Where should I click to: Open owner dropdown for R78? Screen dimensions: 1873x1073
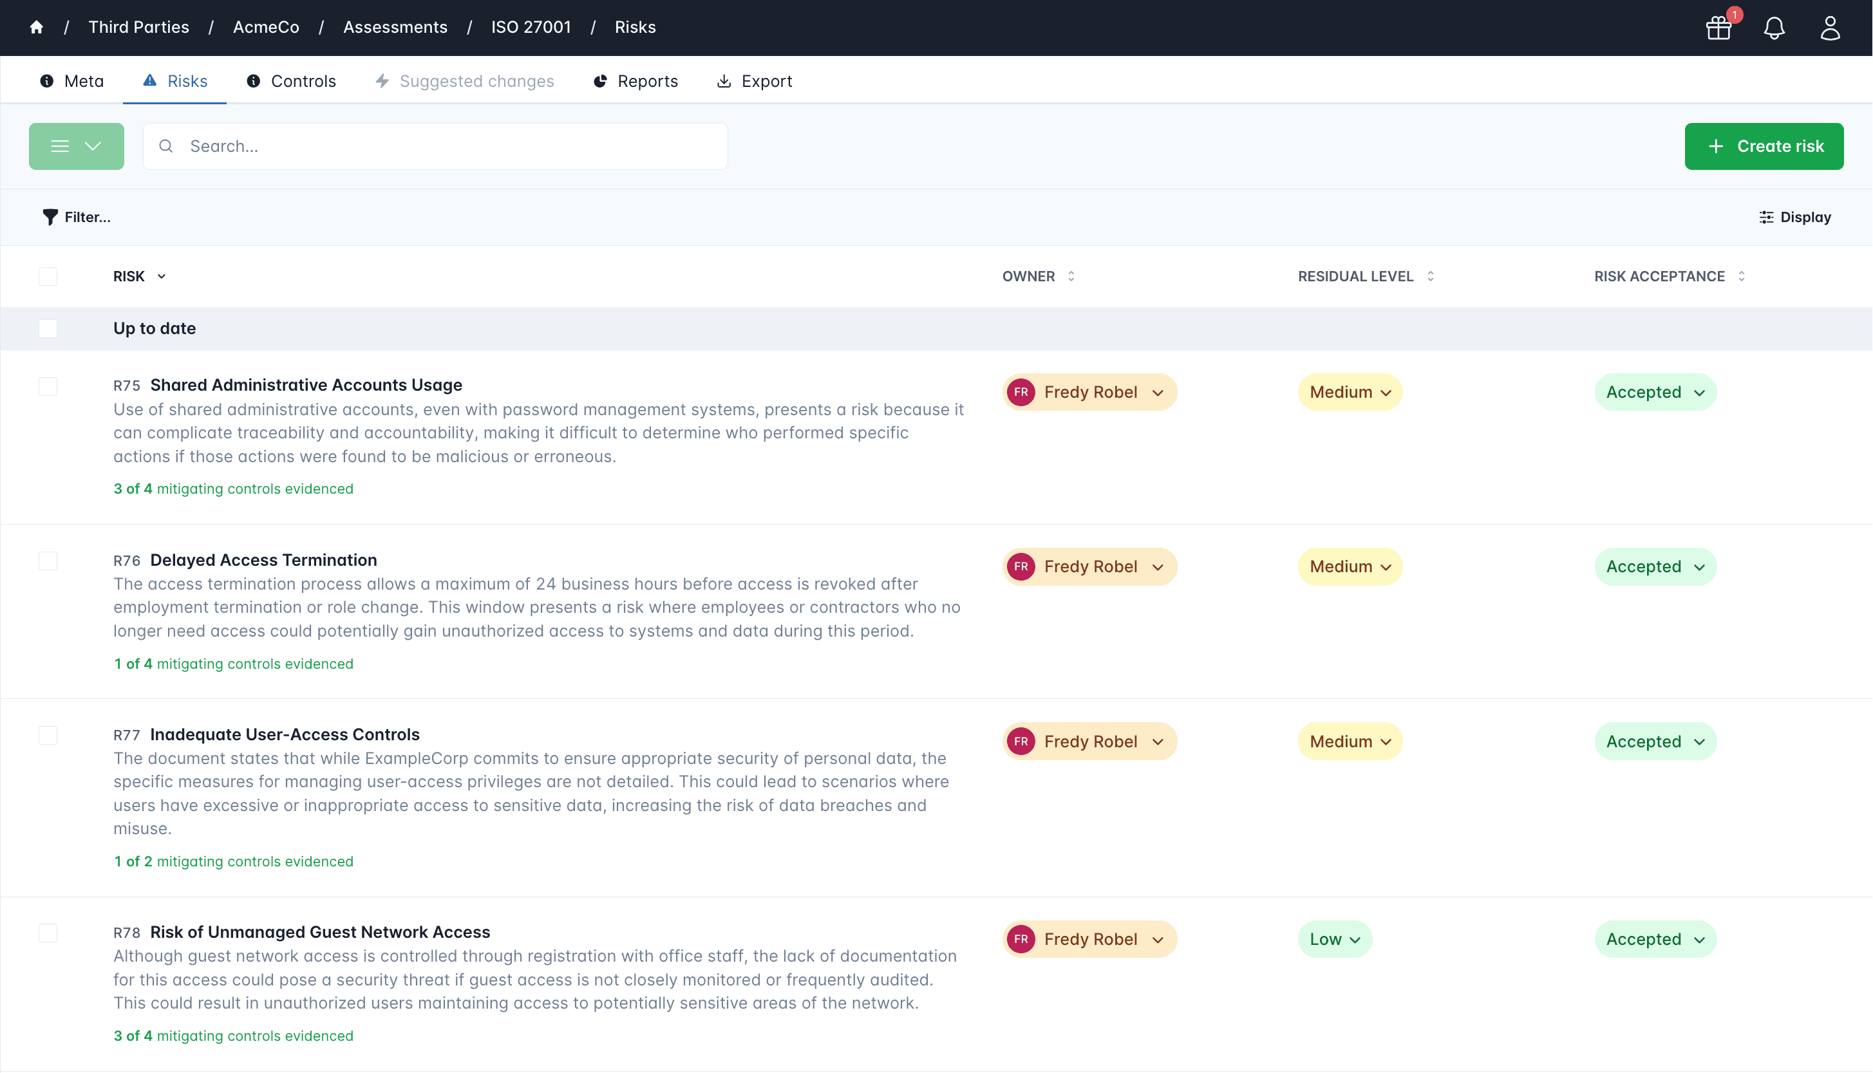1089,939
